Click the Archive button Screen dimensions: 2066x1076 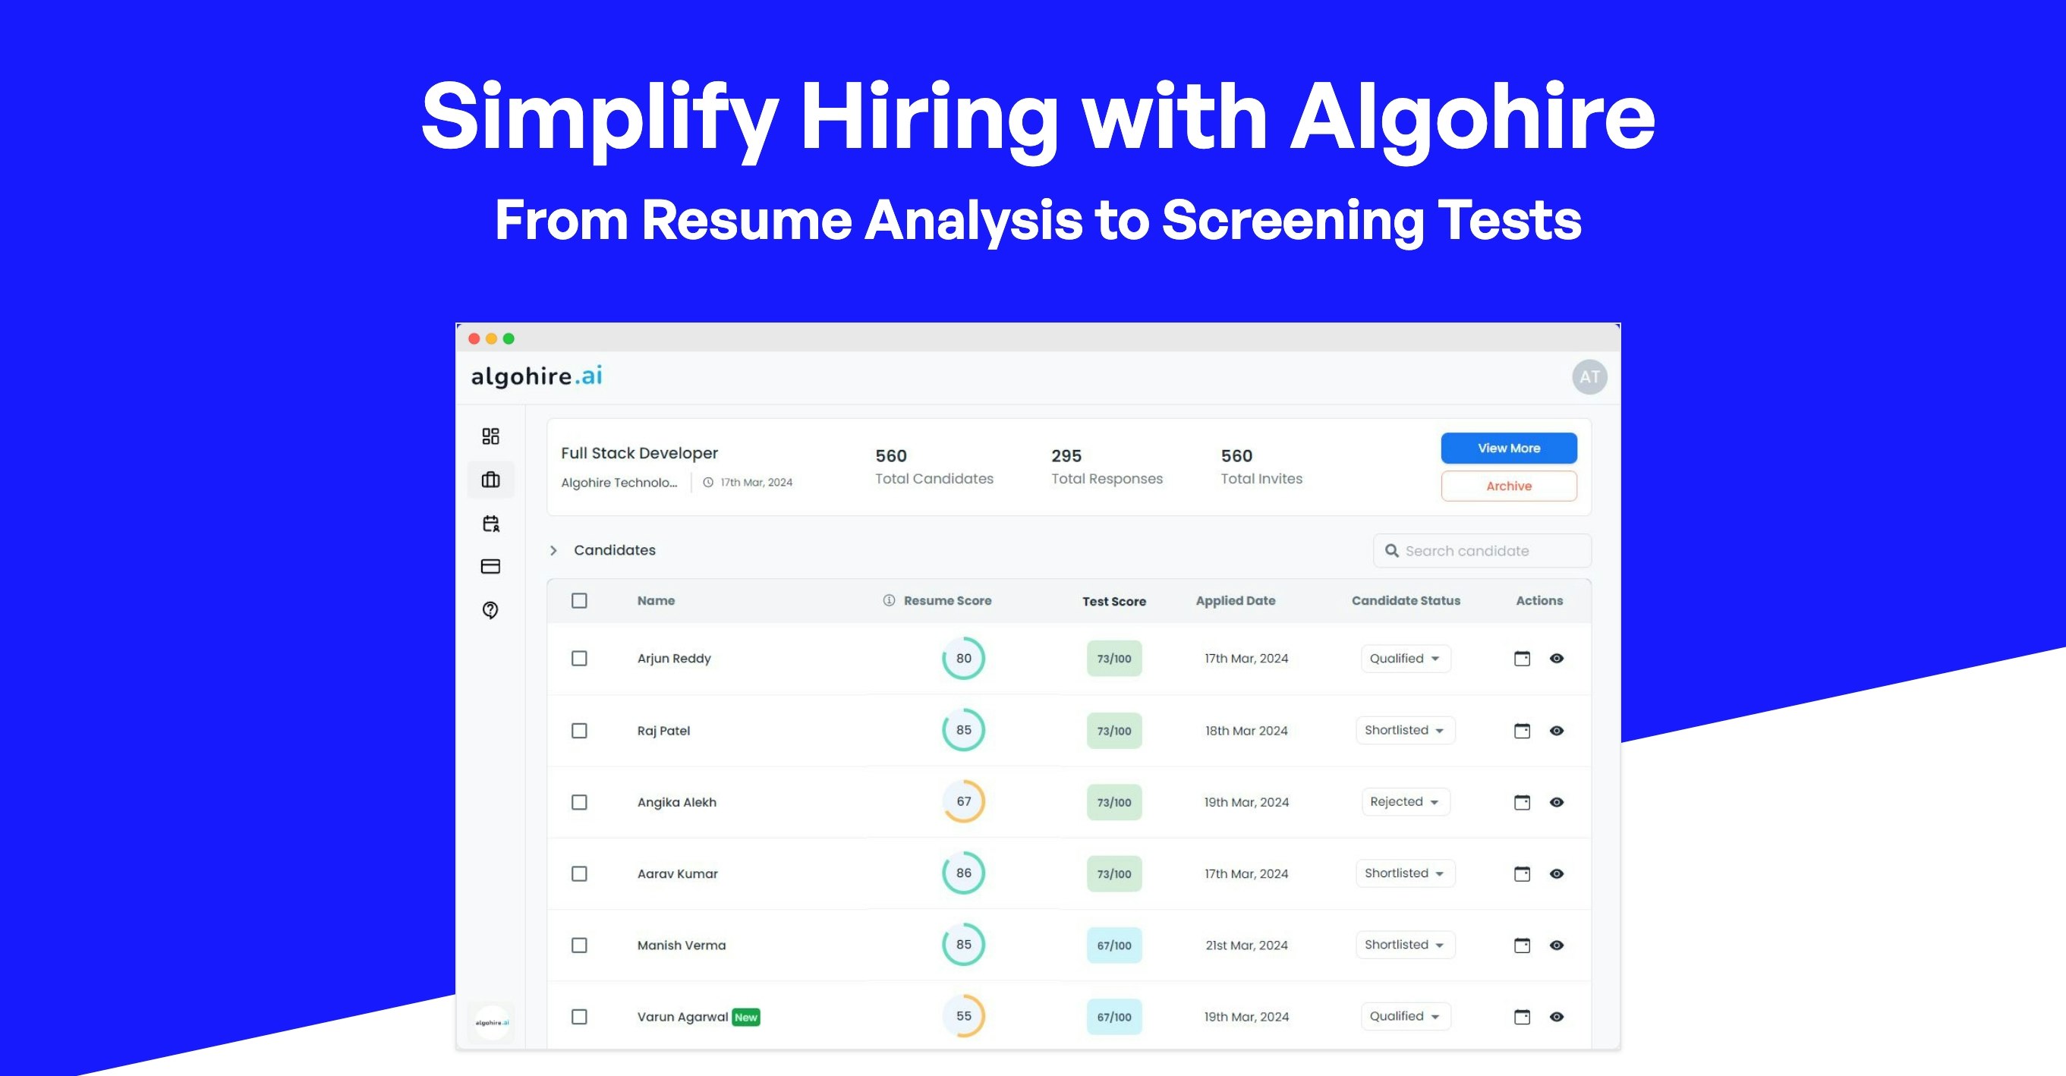[1508, 486]
